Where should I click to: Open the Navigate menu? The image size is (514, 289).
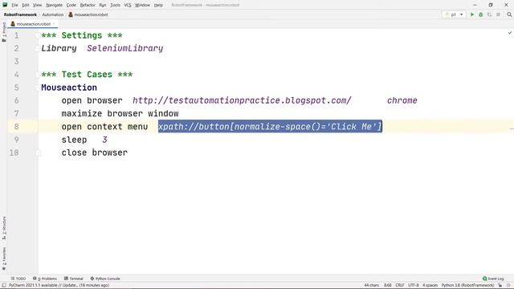click(54, 6)
